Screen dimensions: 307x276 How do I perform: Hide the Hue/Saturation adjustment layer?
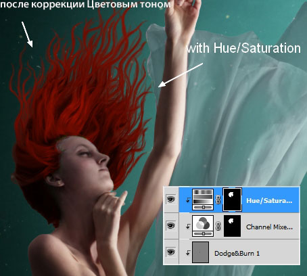171,200
